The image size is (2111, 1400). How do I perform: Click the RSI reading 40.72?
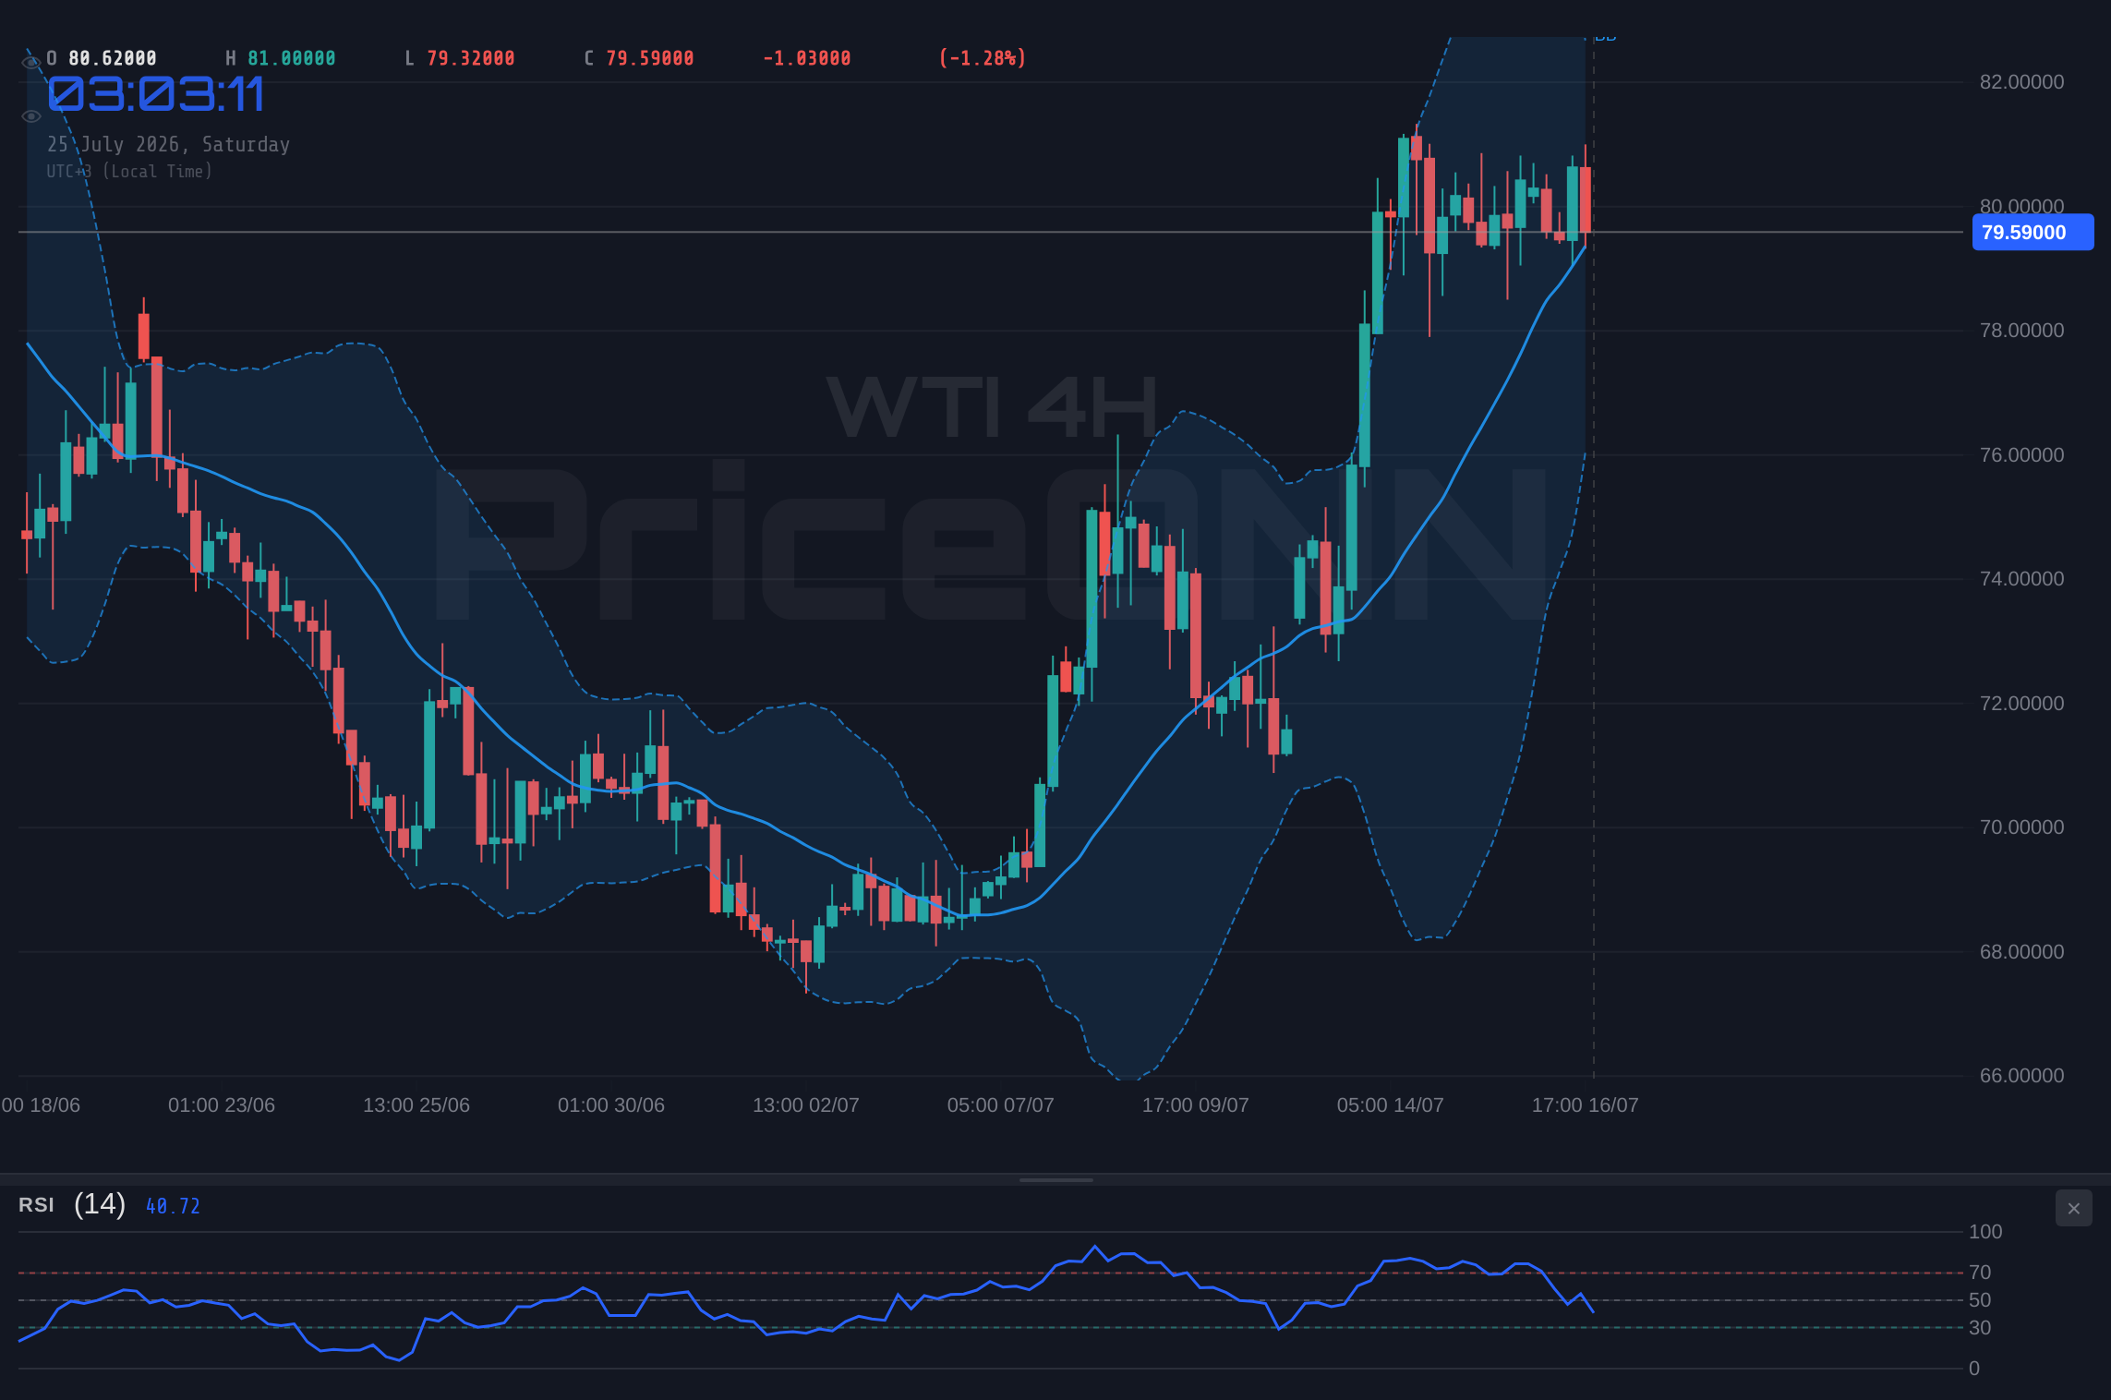click(x=173, y=1206)
